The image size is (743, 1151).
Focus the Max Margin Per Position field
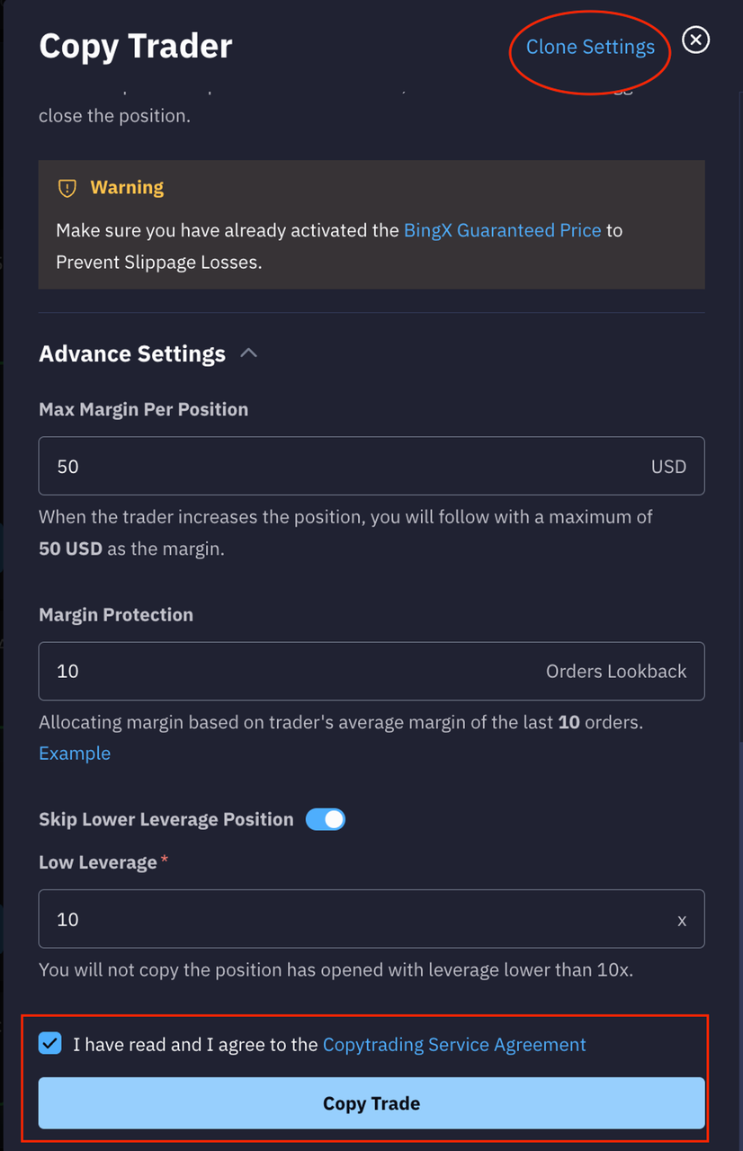coord(342,466)
